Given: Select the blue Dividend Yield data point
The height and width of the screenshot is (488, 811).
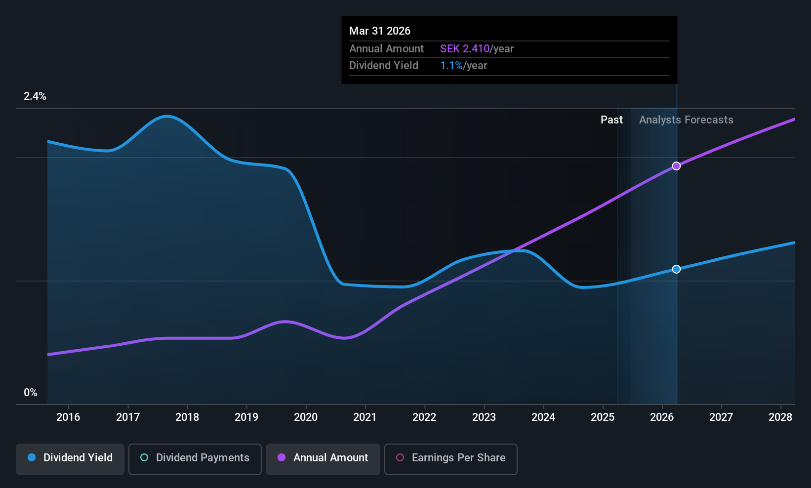Looking at the screenshot, I should 676,269.
